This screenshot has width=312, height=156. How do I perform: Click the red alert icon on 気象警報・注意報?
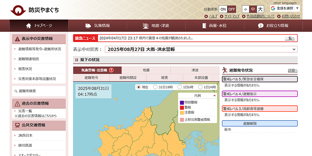coord(111,71)
